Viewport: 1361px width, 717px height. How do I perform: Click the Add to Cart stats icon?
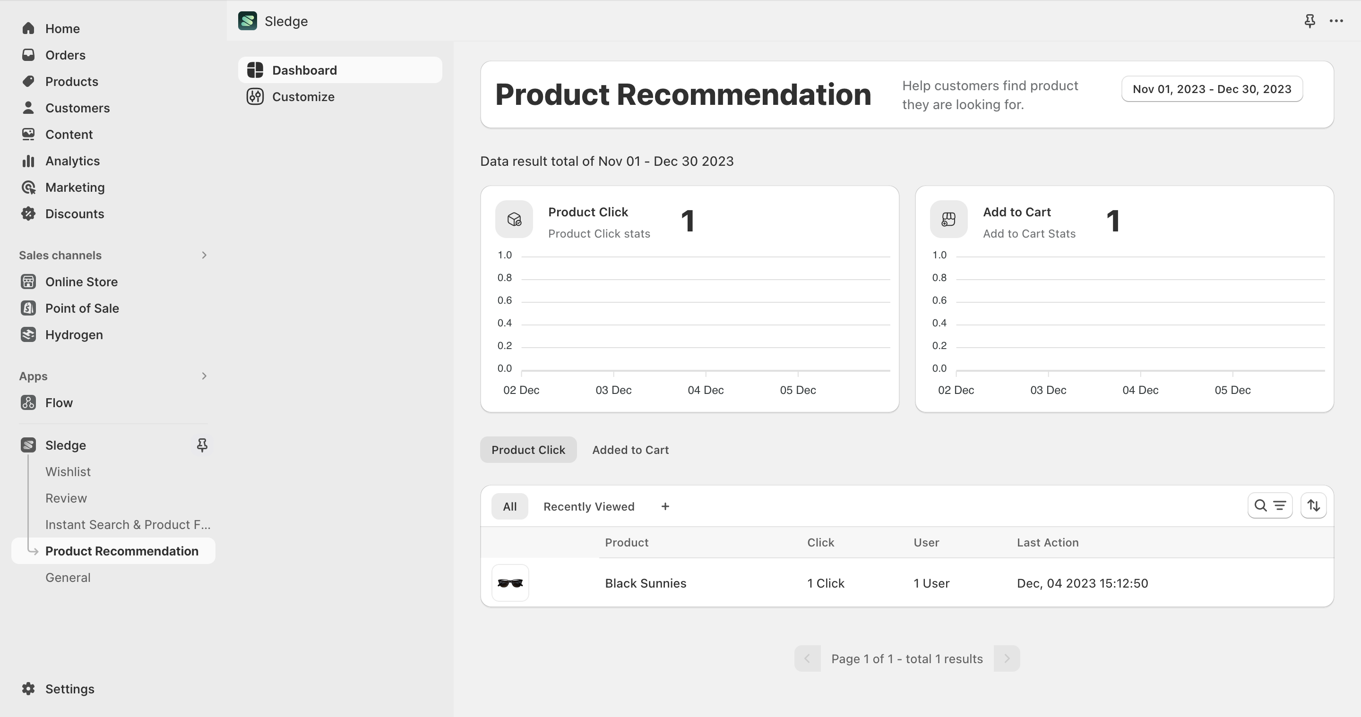click(x=948, y=219)
